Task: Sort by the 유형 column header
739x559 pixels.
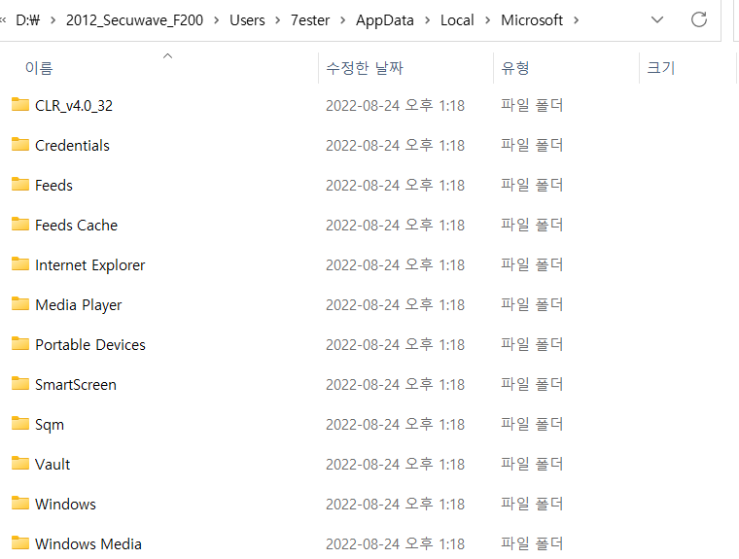Action: [514, 68]
